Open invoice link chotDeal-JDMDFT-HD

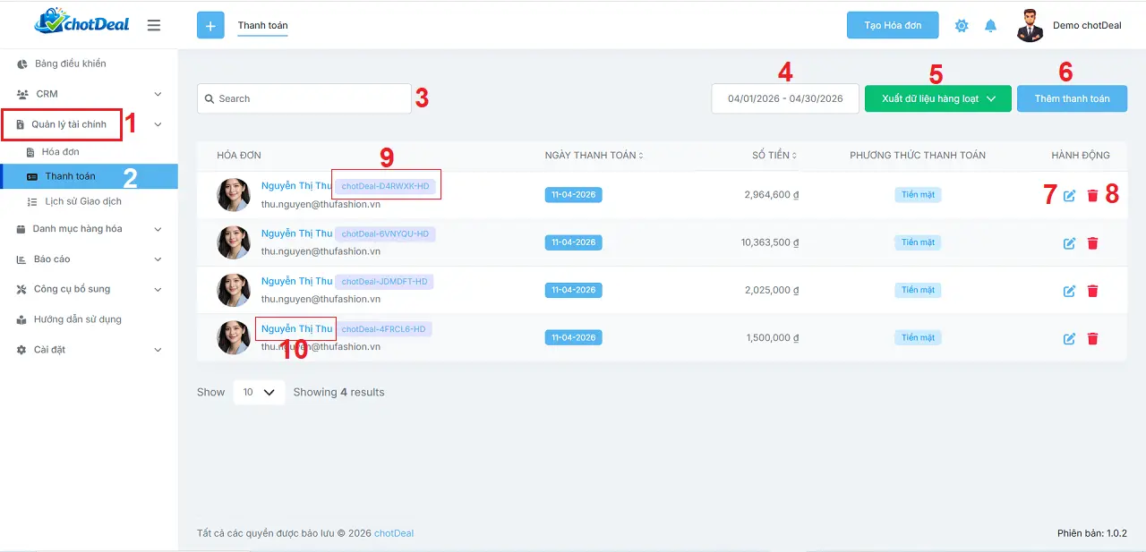(x=385, y=282)
